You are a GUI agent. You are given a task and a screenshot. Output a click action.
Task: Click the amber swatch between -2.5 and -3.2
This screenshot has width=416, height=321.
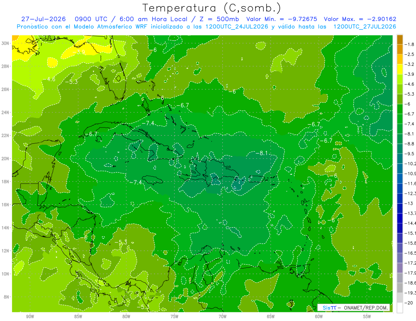(400, 59)
